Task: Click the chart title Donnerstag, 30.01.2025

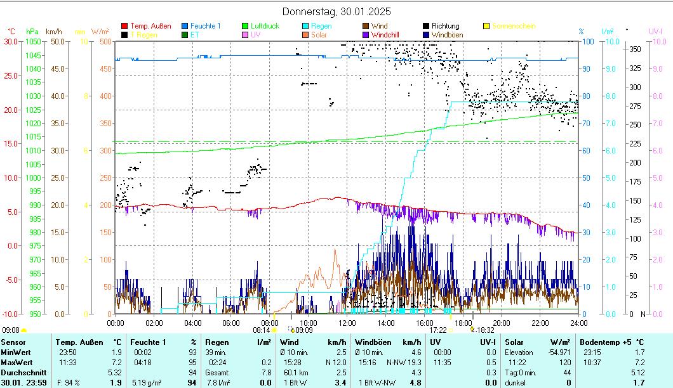Action: tap(336, 11)
